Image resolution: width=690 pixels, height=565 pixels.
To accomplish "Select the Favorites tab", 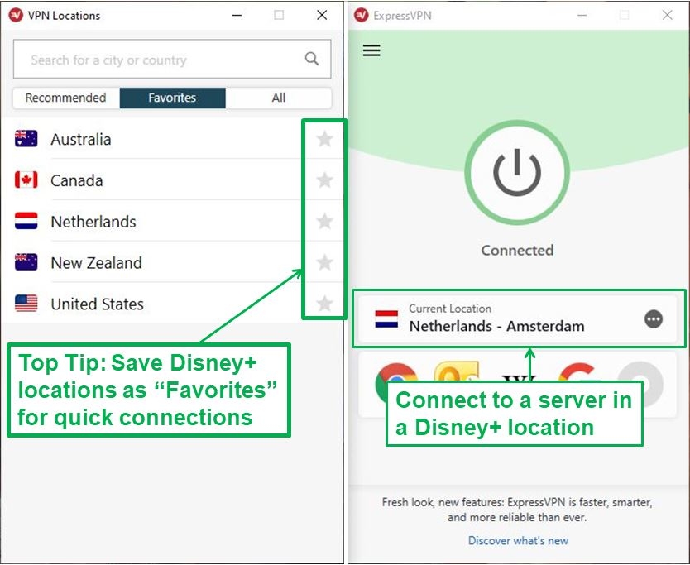I will click(172, 98).
